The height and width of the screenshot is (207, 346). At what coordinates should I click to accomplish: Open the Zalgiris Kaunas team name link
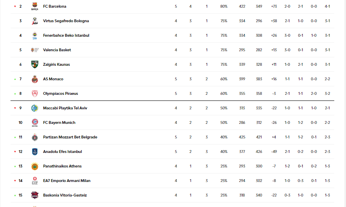[56, 65]
